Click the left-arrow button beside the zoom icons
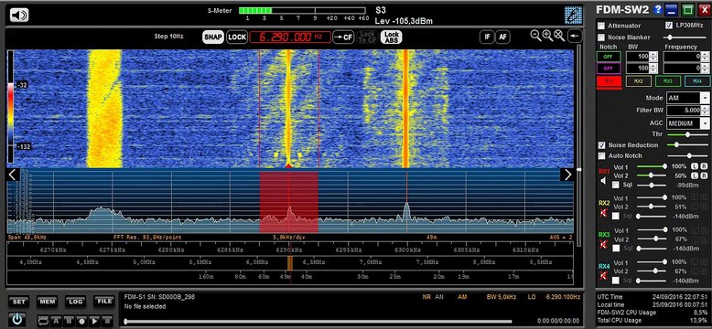 (575, 37)
